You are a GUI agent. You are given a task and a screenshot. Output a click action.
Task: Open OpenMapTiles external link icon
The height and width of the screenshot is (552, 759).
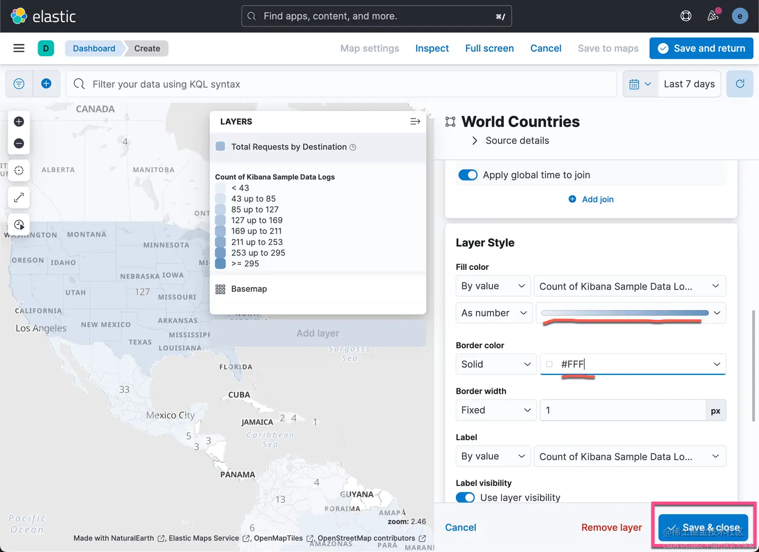(x=310, y=538)
